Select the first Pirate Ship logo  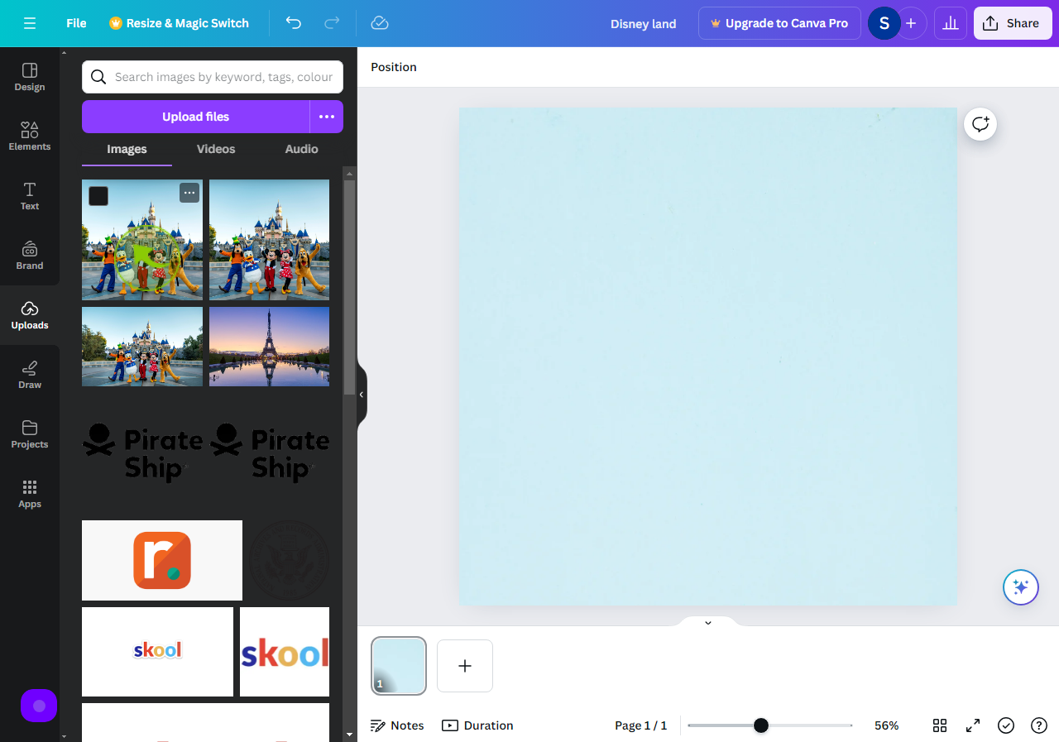(142, 453)
